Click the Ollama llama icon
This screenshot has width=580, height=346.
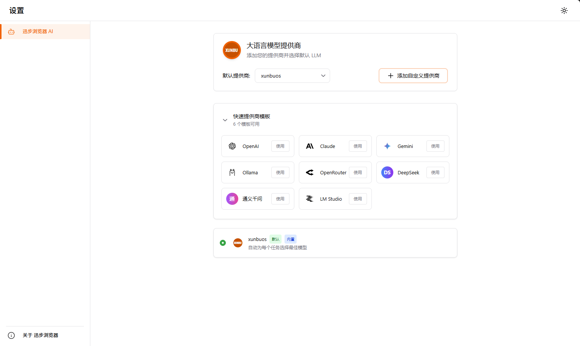click(232, 172)
